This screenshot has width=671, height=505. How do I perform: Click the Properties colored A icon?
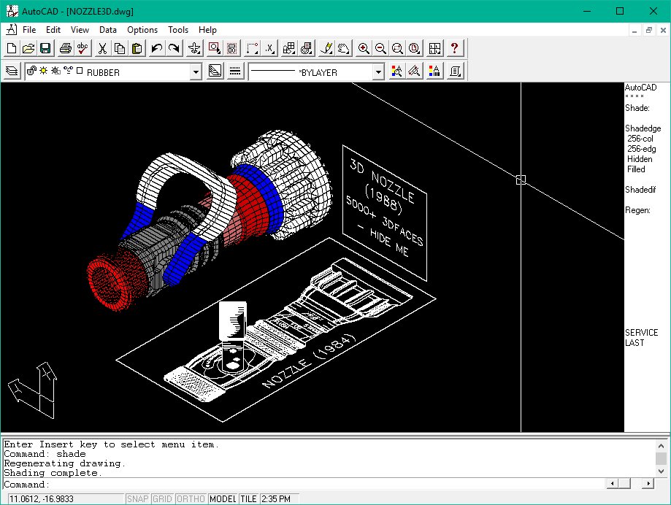point(434,71)
